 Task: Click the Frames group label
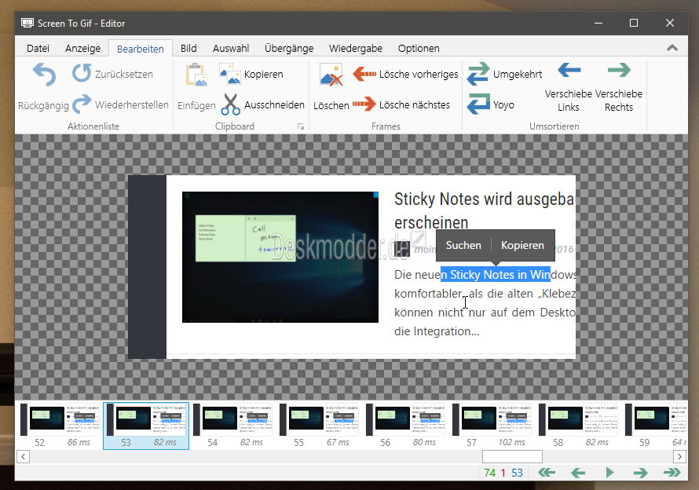[386, 126]
